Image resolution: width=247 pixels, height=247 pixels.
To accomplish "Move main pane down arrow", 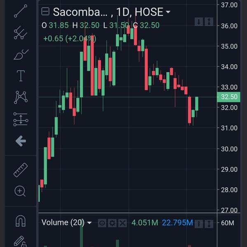I will click(x=199, y=21).
